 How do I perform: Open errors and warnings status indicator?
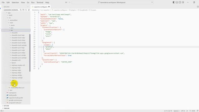click(2, 111)
